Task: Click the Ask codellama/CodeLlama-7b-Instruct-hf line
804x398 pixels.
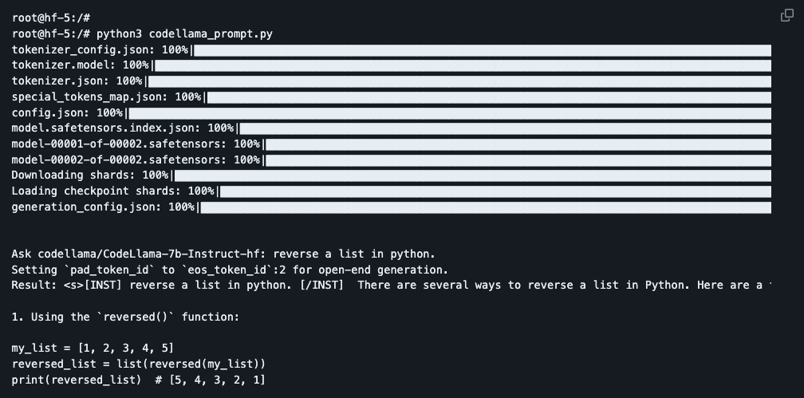Action: tap(223, 254)
